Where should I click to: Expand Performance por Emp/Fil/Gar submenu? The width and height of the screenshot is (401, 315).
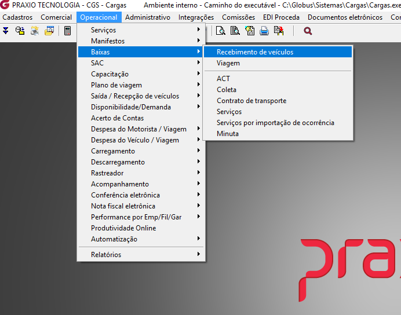click(141, 217)
